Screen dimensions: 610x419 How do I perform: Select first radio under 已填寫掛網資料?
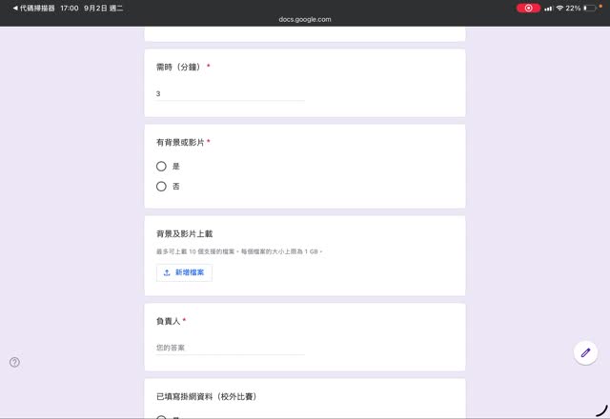(161, 417)
